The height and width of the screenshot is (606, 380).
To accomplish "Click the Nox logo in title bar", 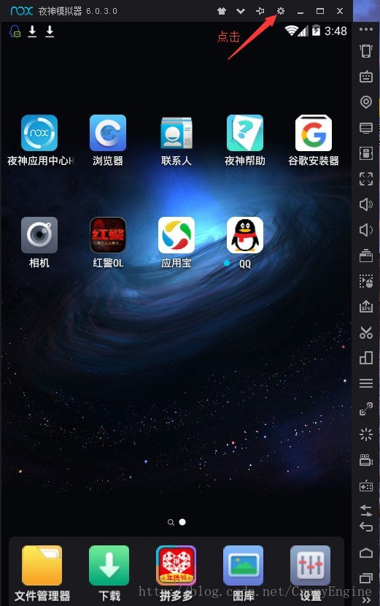I will click(22, 11).
